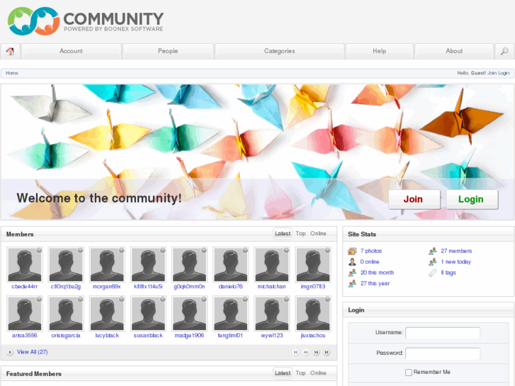Click the icon beside 27 members
The image size is (515, 386).
[433, 251]
